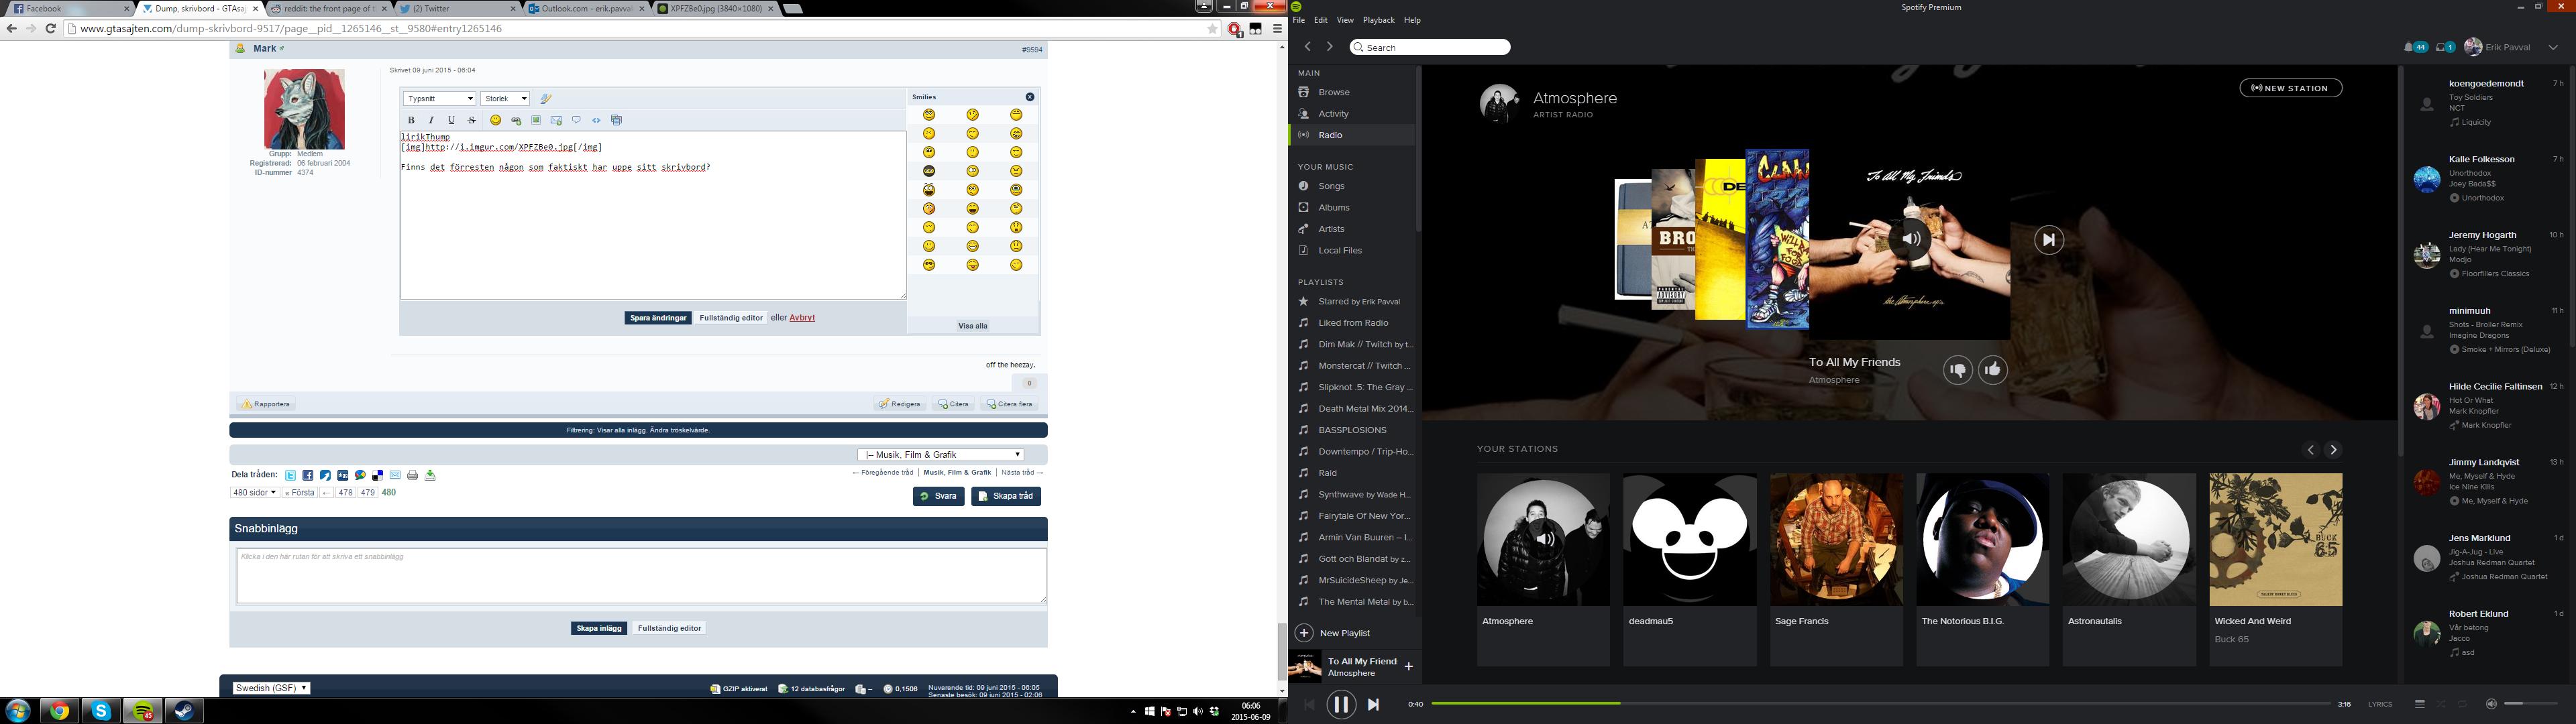The image size is (2576, 724).
Task: Insert an email link in the editor
Action: pos(556,120)
